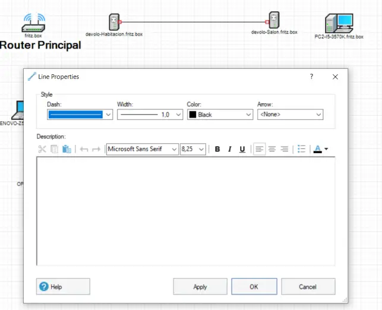The width and height of the screenshot is (382, 310).
Task: Toggle Italic formatting
Action: pyautogui.click(x=229, y=149)
